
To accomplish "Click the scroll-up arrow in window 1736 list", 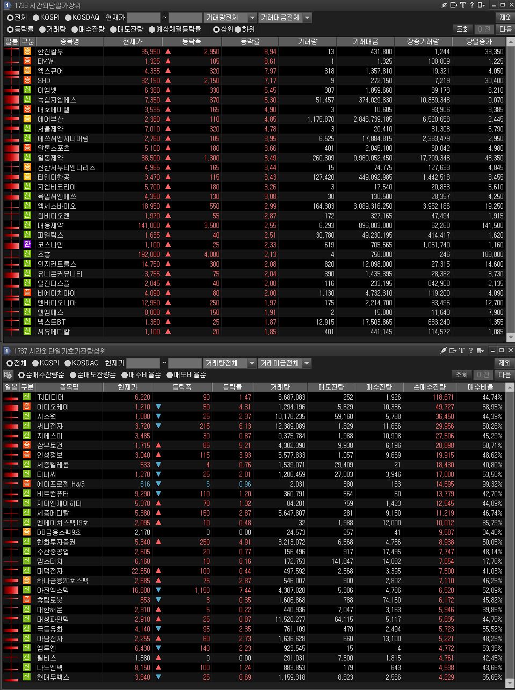I will pyautogui.click(x=510, y=41).
